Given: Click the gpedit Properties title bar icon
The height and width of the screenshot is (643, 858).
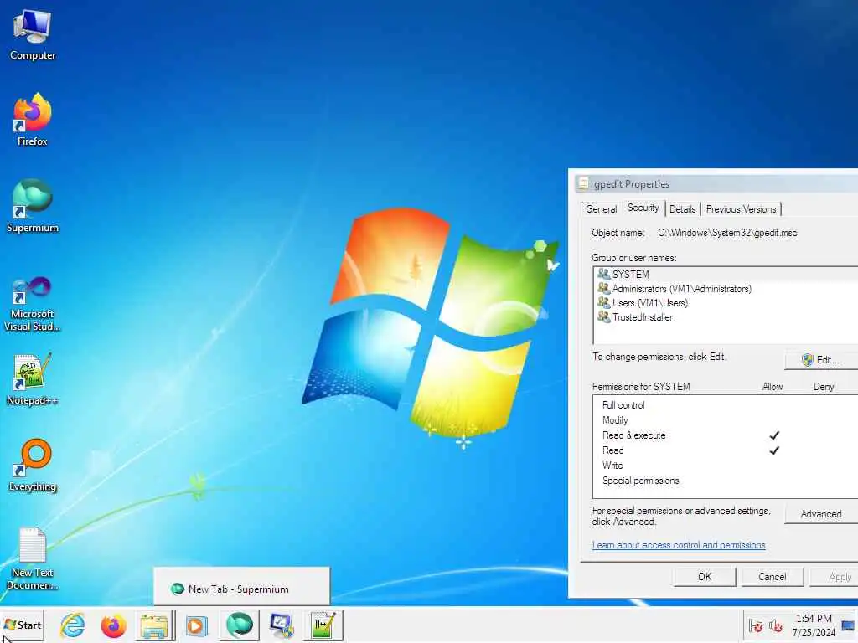Looking at the screenshot, I should [x=583, y=183].
